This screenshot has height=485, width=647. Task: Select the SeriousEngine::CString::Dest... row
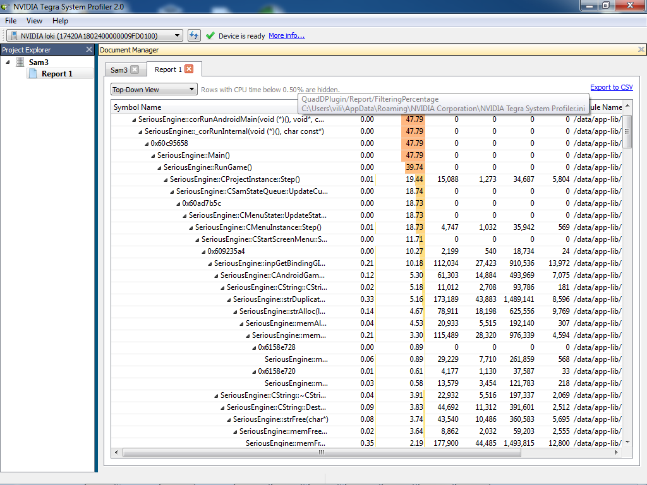pyautogui.click(x=366, y=407)
